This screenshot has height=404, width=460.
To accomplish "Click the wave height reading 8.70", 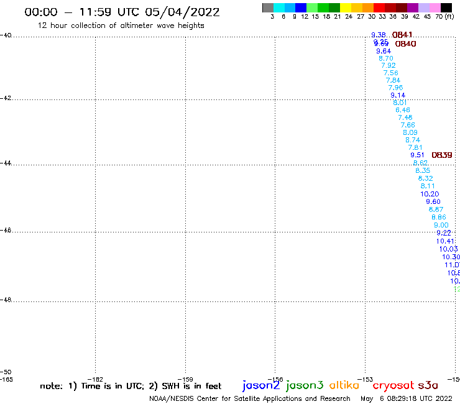I will [386, 58].
